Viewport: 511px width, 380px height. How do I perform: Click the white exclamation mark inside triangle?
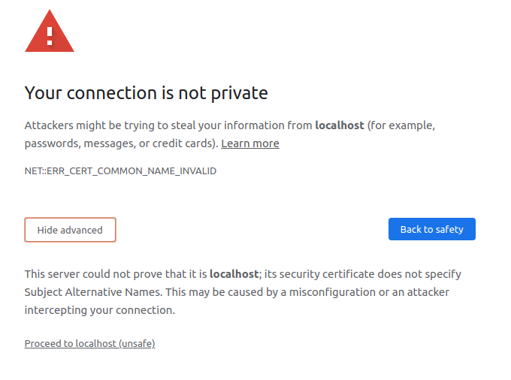[50, 36]
